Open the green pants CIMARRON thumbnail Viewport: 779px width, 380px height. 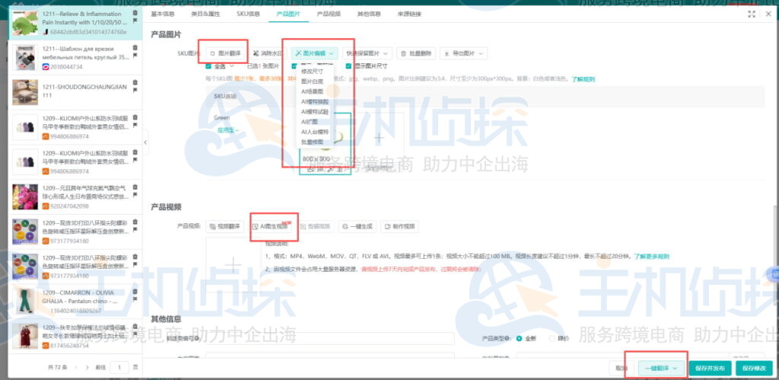[25, 301]
